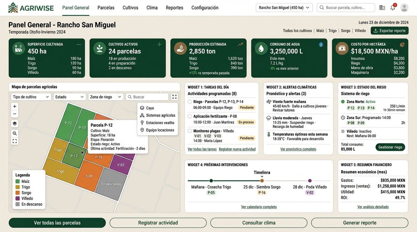Switch to the Parcelas tab

[106, 8]
